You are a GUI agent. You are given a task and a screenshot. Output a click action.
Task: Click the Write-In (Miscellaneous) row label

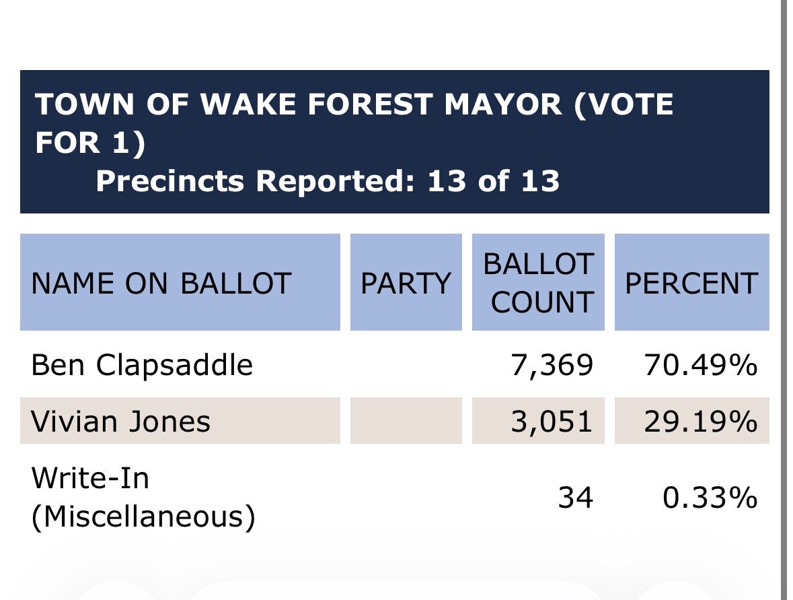coord(143,498)
